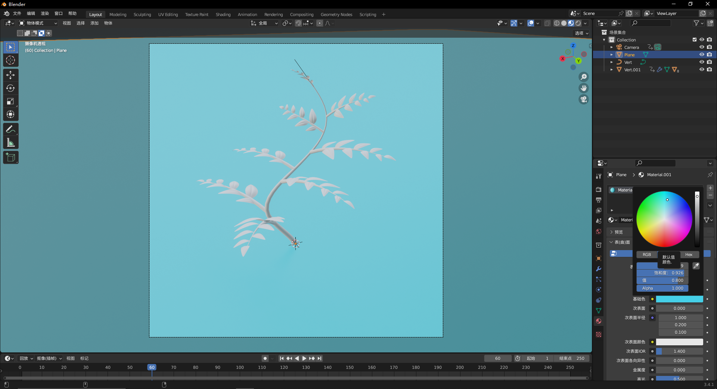Open the Object Data mesh tab
Viewport: 717px width, 389px height.
[599, 311]
